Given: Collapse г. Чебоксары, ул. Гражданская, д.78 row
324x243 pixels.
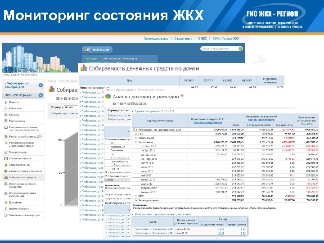Looking at the screenshot, I should coord(134,130).
